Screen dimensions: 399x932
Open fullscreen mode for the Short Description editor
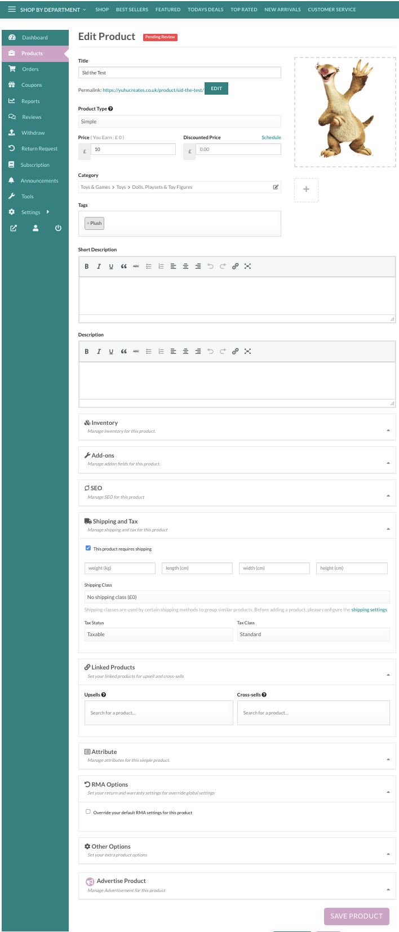pos(247,266)
